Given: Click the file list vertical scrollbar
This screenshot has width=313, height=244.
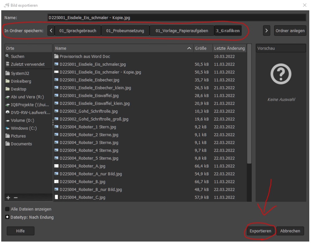Looking at the screenshot, I should 249,104.
